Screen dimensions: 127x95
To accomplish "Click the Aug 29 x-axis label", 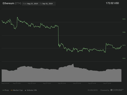I will 77,83.
